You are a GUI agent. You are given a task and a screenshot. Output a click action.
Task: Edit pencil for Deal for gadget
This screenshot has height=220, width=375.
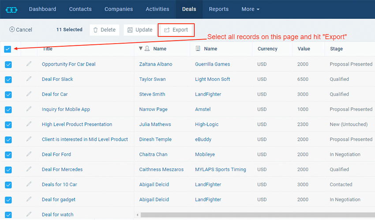tap(29, 199)
